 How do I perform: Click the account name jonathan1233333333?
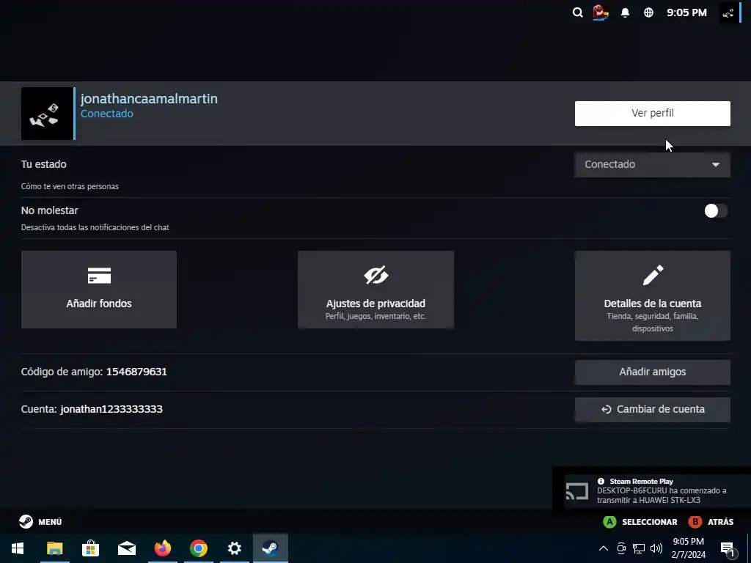pos(111,409)
